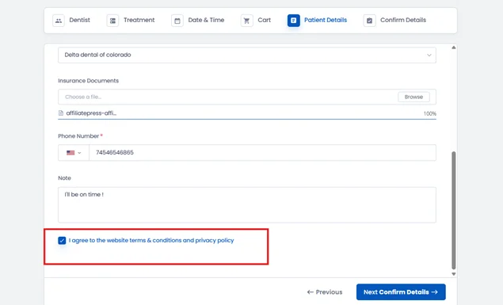Click into the Note text area
Viewport: 503px width, 305px height.
point(247,205)
